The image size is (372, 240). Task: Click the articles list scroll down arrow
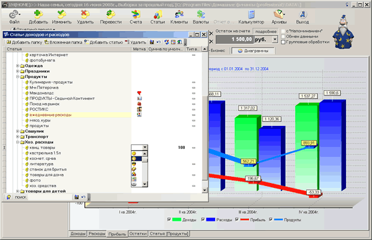pos(204,190)
